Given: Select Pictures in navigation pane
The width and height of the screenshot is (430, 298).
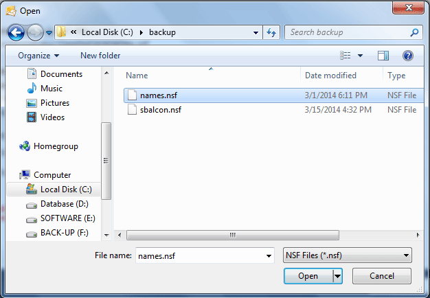Looking at the screenshot, I should point(55,103).
